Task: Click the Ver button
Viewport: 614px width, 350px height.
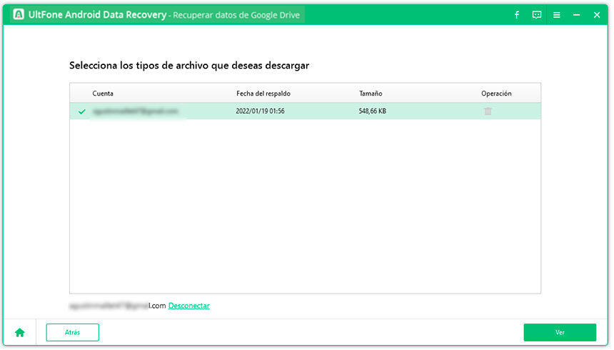Action: point(560,333)
